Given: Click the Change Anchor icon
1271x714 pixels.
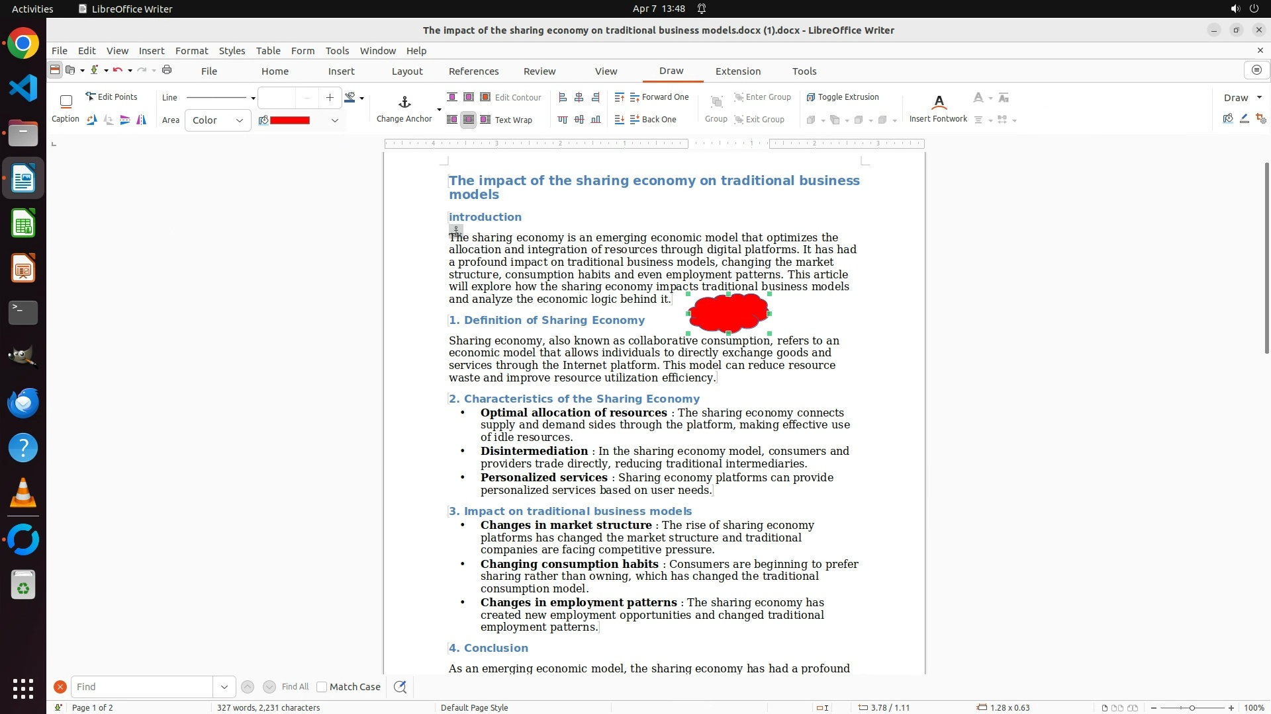Looking at the screenshot, I should (x=404, y=102).
